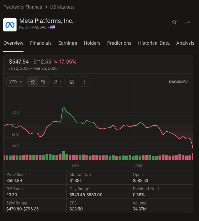Click the US flag icon

53,27
